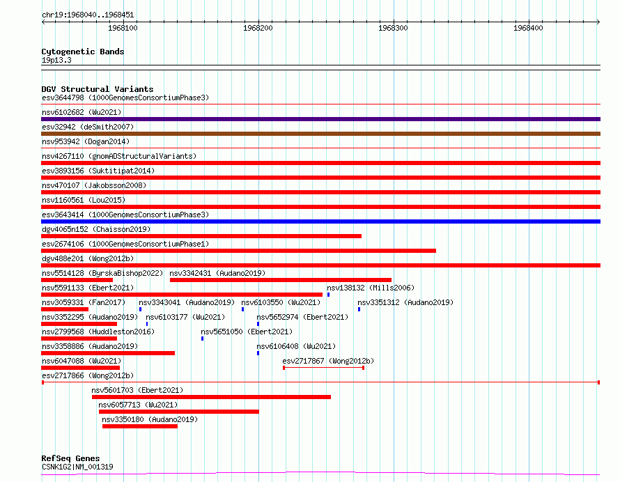
Task: Click the magenta CSNK1G2 gene line
Action: click(x=320, y=474)
